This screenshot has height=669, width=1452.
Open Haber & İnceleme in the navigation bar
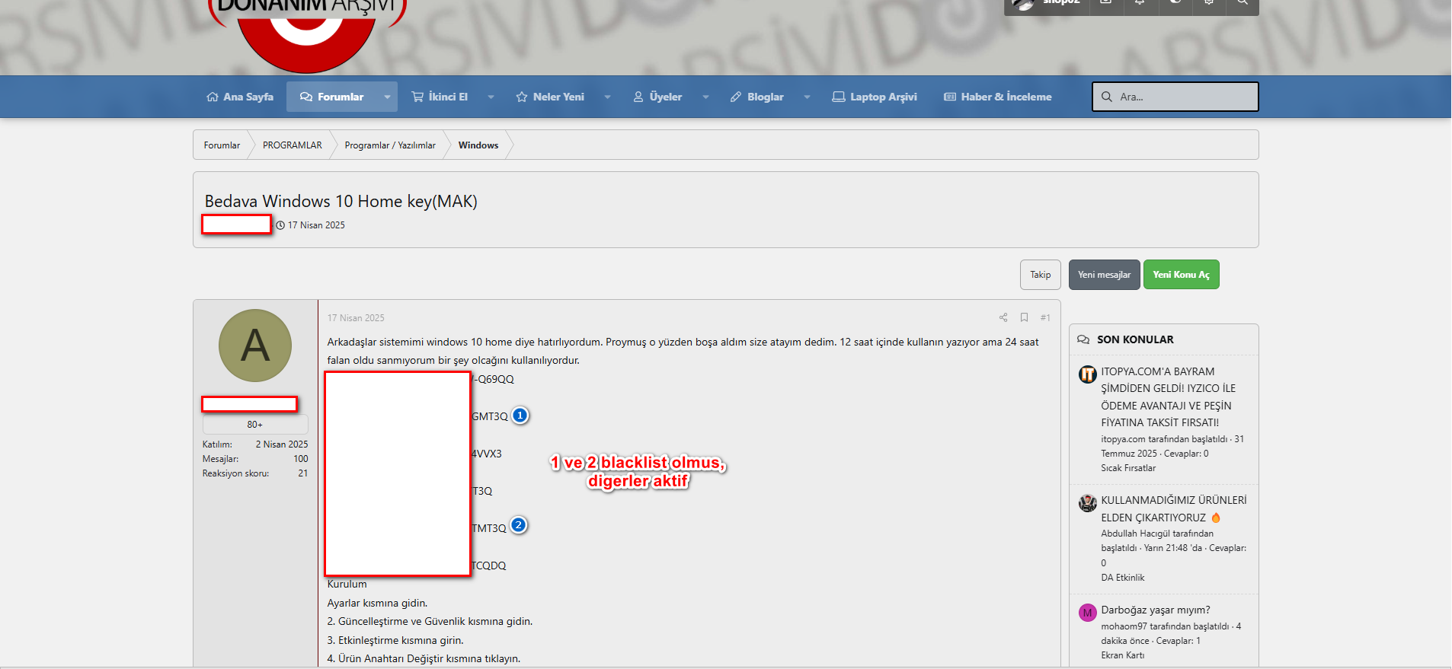pyautogui.click(x=998, y=97)
